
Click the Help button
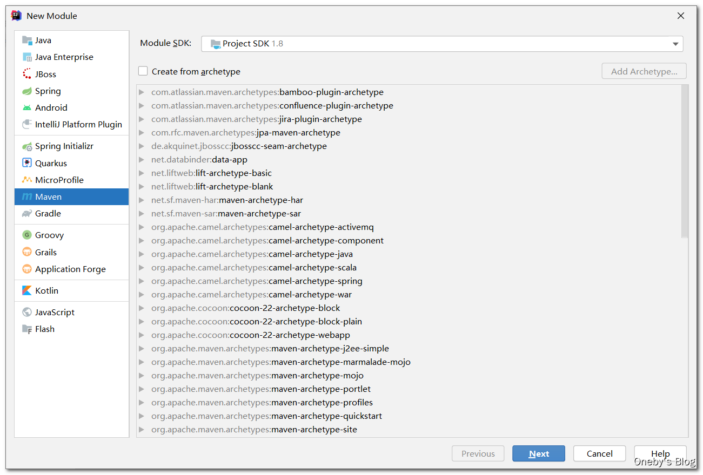pyautogui.click(x=660, y=453)
